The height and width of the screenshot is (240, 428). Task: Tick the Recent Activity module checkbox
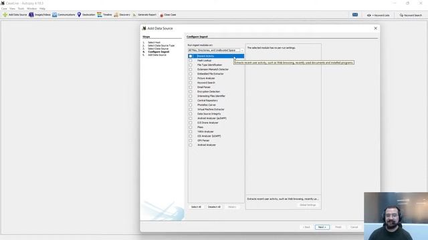(191, 56)
